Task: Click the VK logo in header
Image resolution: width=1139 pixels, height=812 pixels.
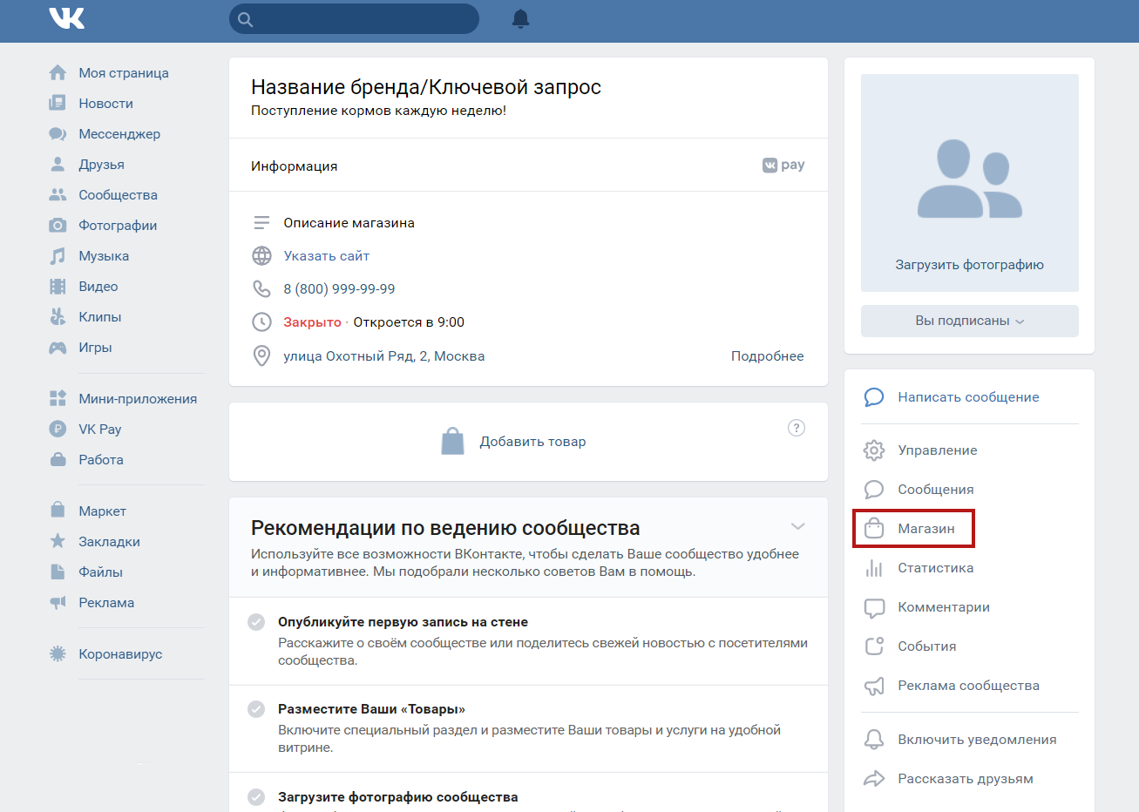Action: 67,18
